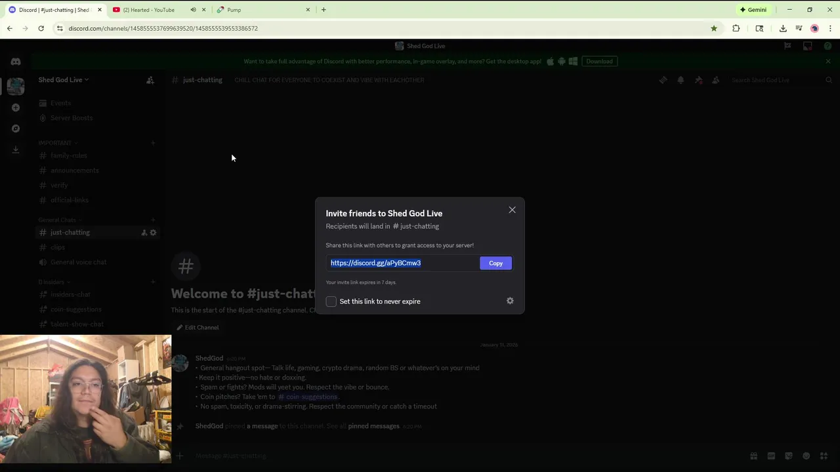This screenshot has width=840, height=472.
Task: Open Chrome extensions puzzle icon
Action: coord(736,28)
